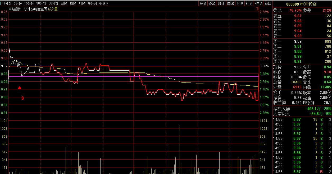Screen dimensions: 332x174
Task: Click the 买四 bid price 8.99
Action: [x=298, y=56]
